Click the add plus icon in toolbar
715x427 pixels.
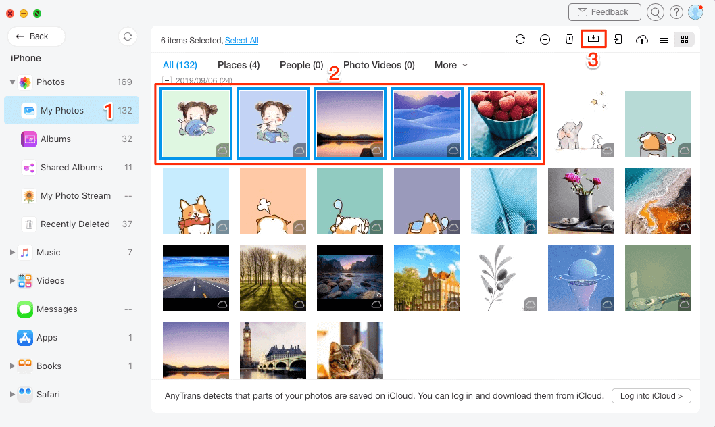coord(545,39)
